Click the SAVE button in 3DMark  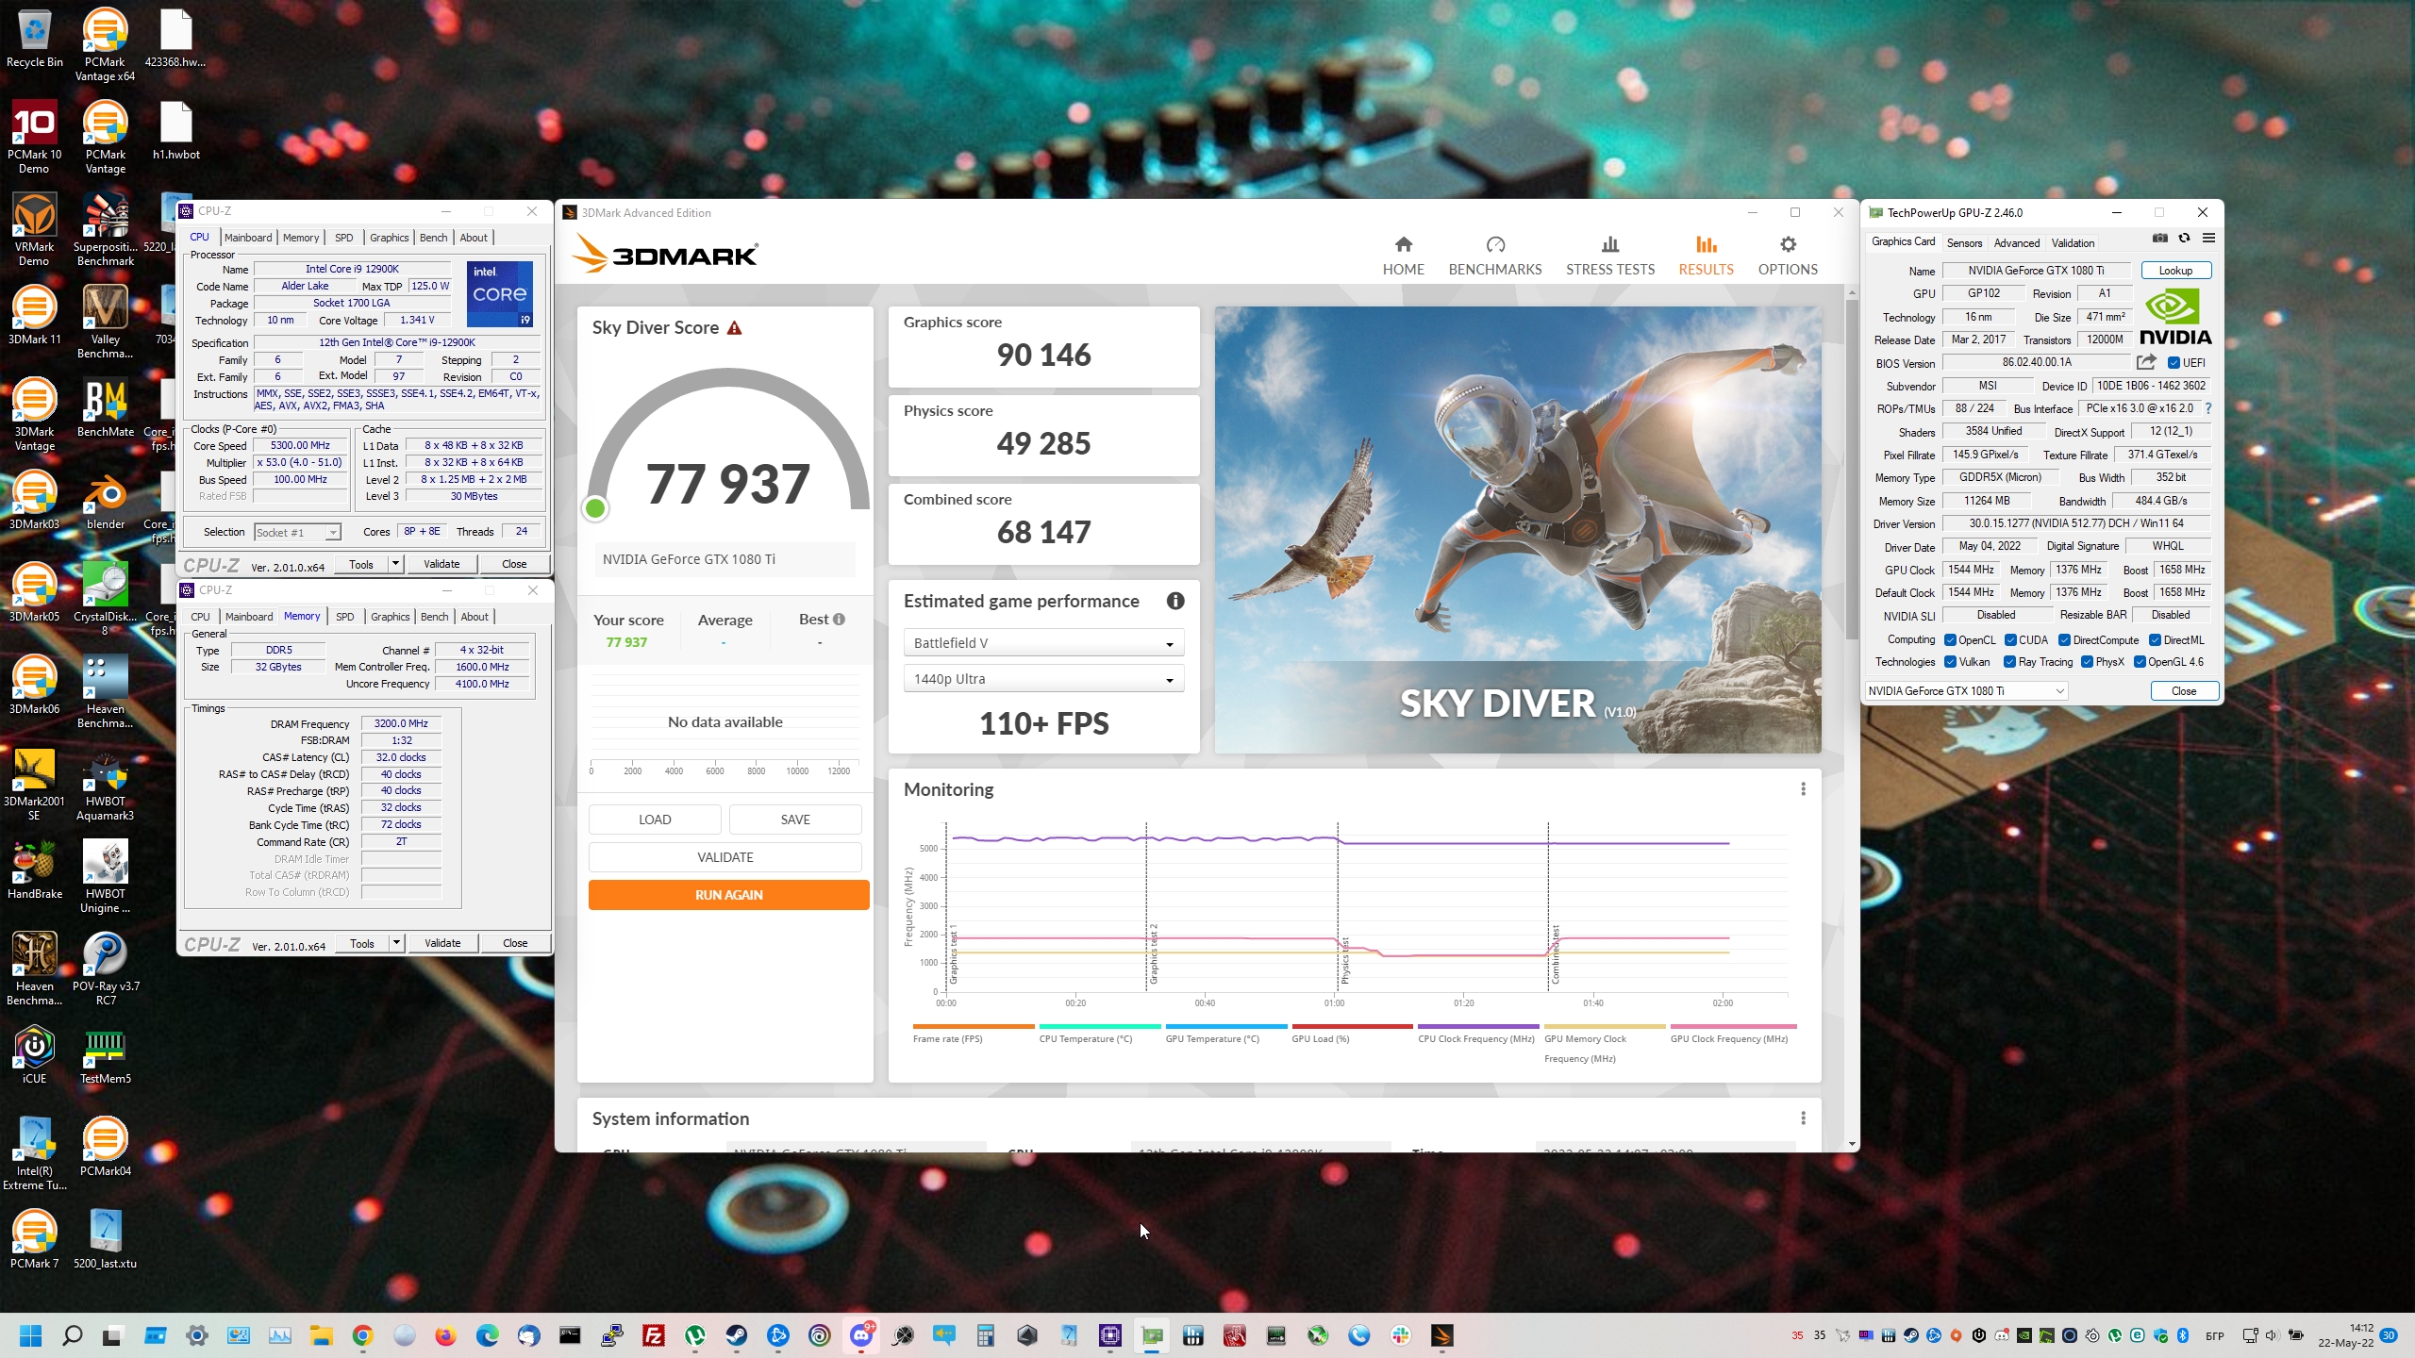795,820
